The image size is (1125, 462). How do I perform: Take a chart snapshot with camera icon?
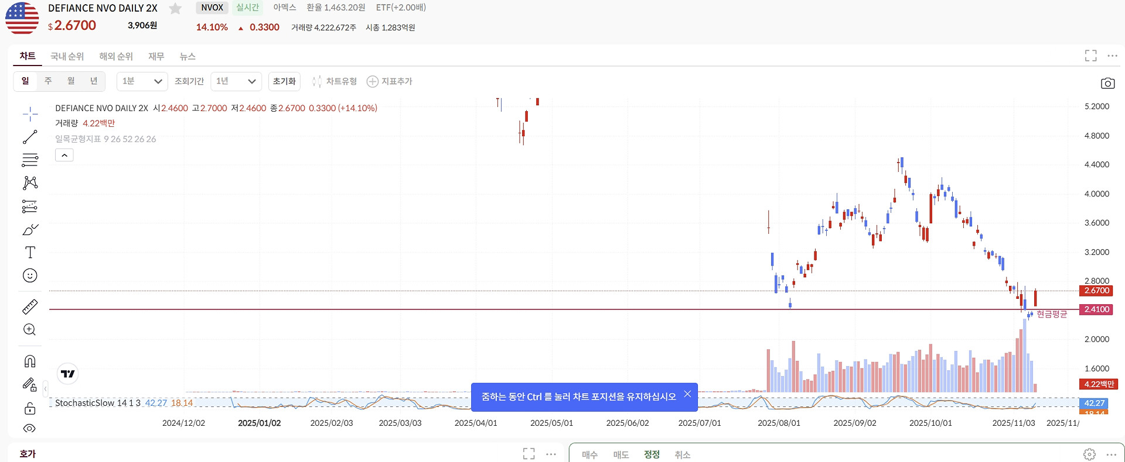[x=1107, y=83]
